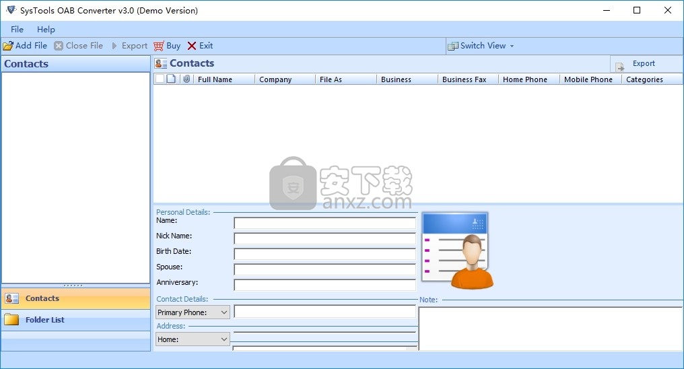Image resolution: width=684 pixels, height=369 pixels.
Task: Sort by the Business Fax column header
Action: pyautogui.click(x=469, y=79)
